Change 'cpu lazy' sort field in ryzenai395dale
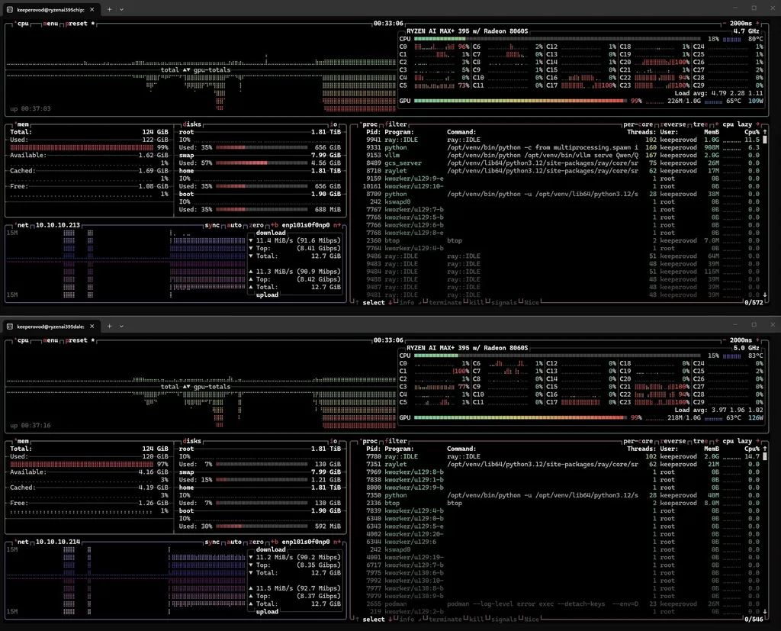 pyautogui.click(x=738, y=441)
